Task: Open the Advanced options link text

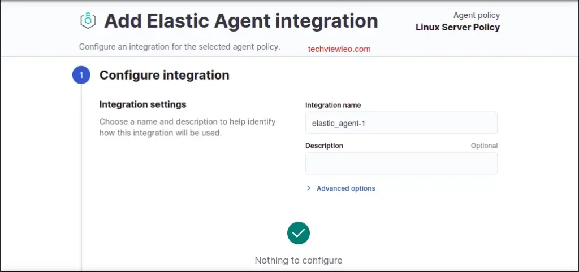Action: coord(345,188)
